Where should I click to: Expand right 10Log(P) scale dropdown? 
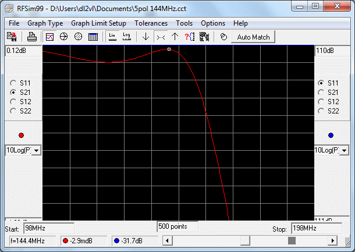(346, 151)
